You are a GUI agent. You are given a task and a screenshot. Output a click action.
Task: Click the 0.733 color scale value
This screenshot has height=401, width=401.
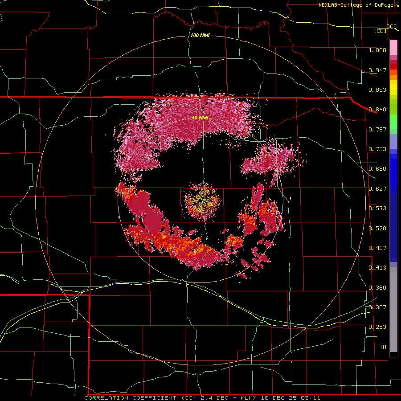[377, 149]
